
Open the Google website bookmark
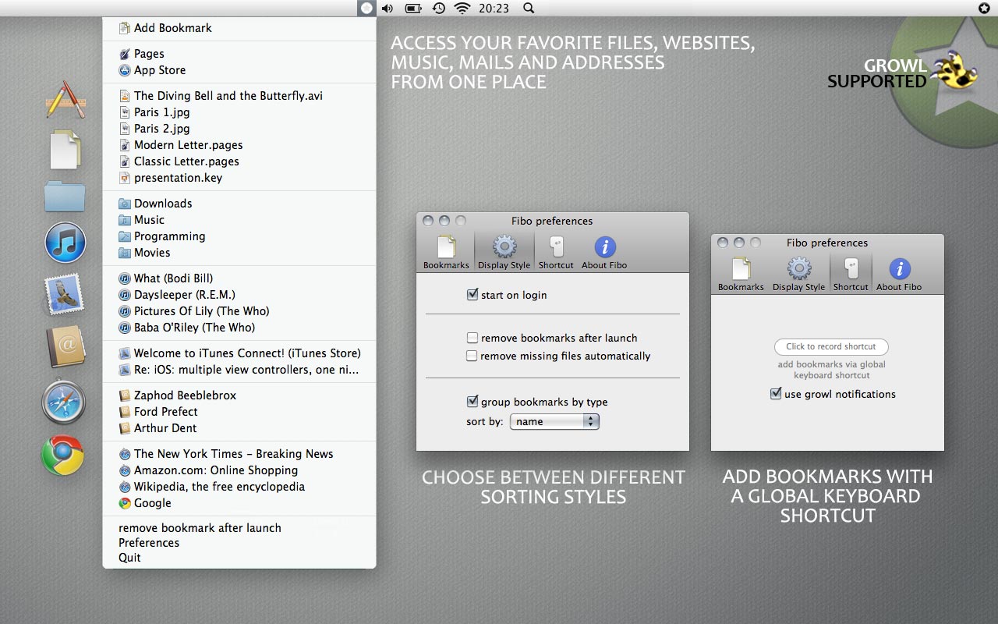tap(239, 503)
